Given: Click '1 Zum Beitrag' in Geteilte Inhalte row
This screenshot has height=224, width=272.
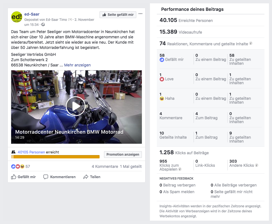Looking at the screenshot, I should (206, 135).
